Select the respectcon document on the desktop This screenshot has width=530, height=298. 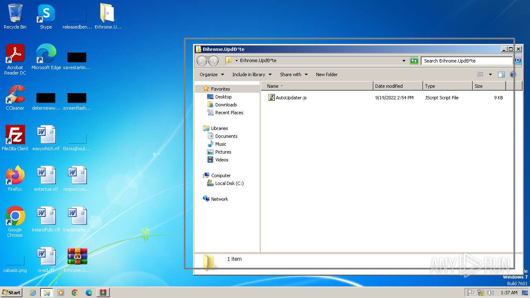point(77,178)
